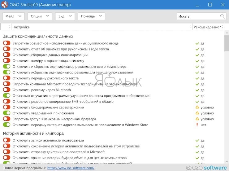The height and width of the screenshot is (171, 229).
Task: Enable Отключить рекламу через Bluetooth switch
Action: [x=6, y=90]
